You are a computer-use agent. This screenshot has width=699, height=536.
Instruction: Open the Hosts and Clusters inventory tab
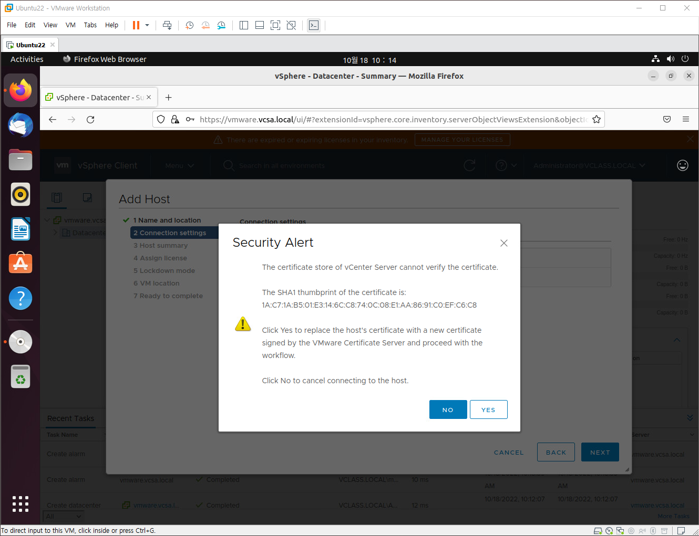click(x=57, y=197)
